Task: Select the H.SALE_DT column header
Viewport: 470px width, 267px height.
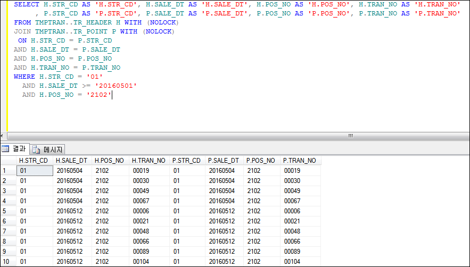Action: 72,161
